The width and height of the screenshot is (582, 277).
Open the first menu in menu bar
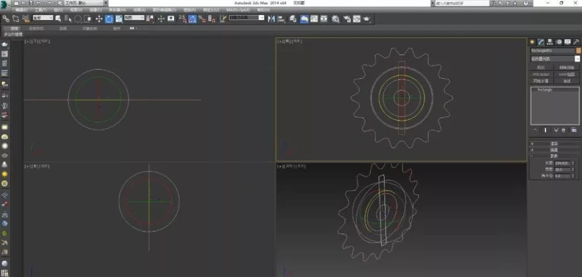21,10
